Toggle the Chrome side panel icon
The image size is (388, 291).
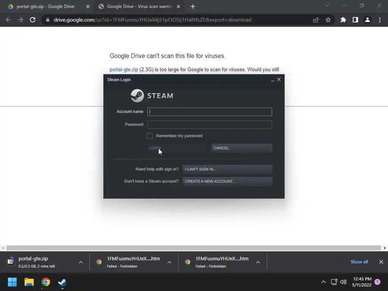(355, 20)
